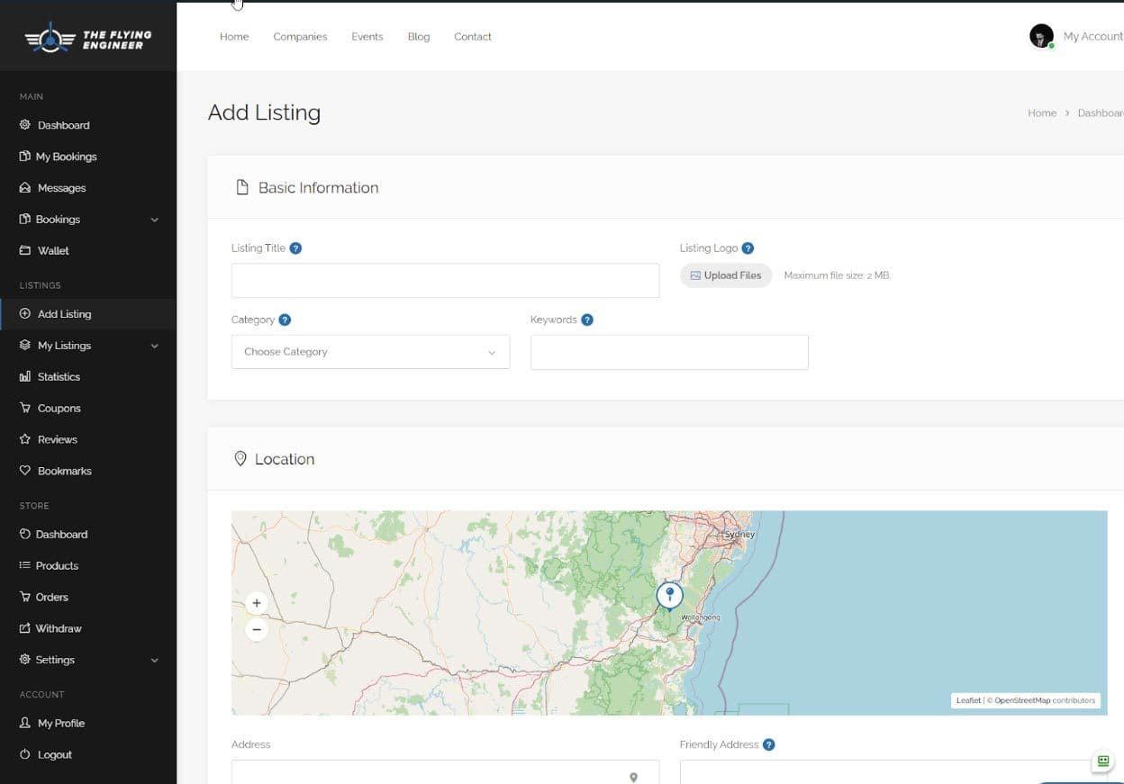This screenshot has height=784, width=1124.
Task: Click the Keywords help icon
Action: [x=587, y=320]
